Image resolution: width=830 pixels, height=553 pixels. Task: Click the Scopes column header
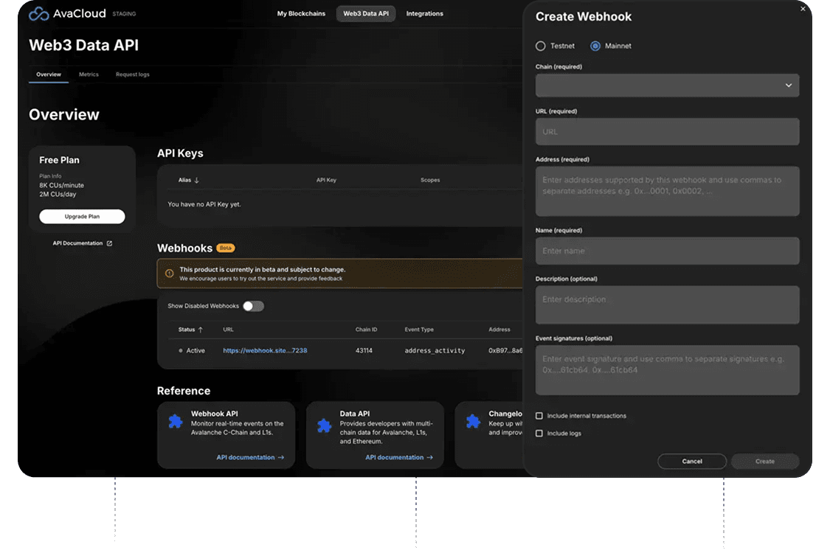(430, 181)
